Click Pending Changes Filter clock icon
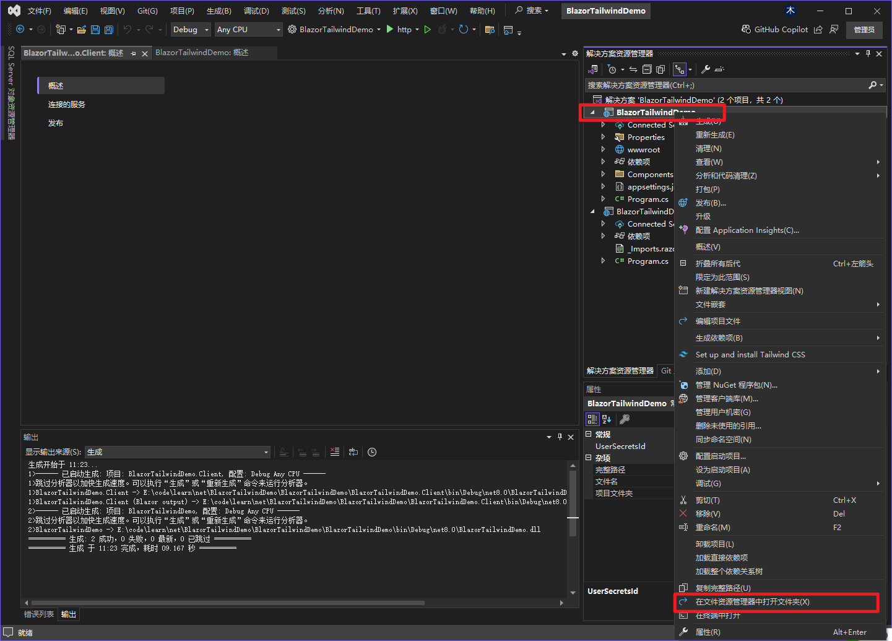The image size is (892, 641). (x=612, y=69)
